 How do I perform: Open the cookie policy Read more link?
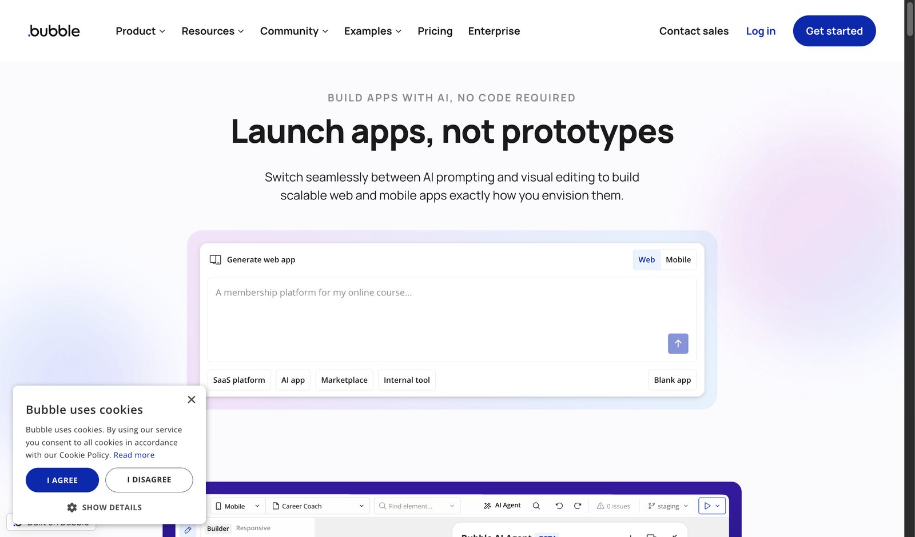point(134,455)
